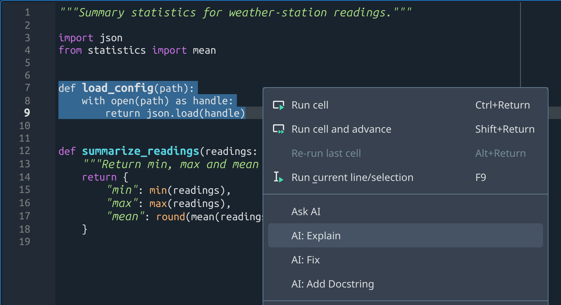
Task: Click the 'from statistics import mean' line
Action: click(137, 50)
